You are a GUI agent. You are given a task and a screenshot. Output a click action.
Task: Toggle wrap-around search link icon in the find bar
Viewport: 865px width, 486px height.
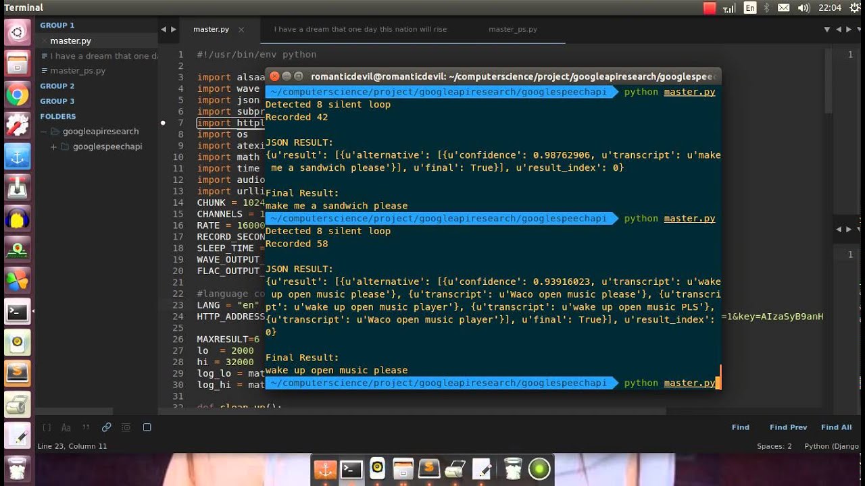click(x=106, y=427)
